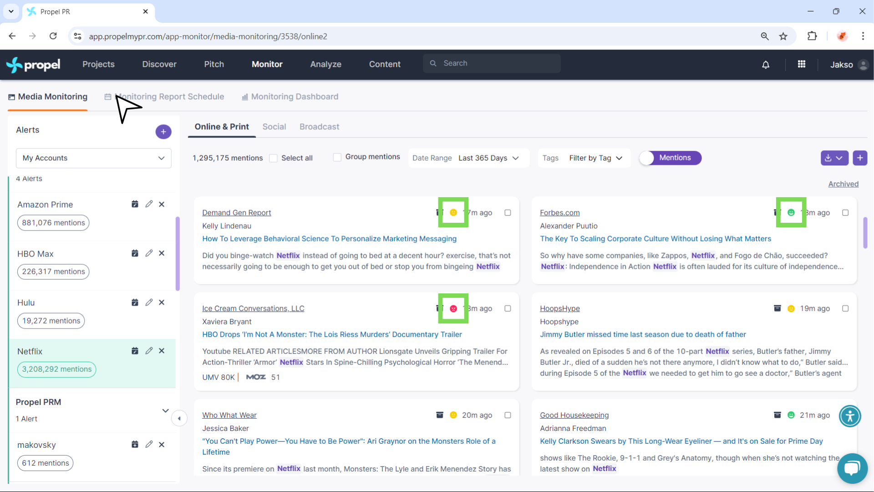Select the Ice Cream Conversations mention checkbox
Screen dimensions: 874x492
[x=508, y=308]
